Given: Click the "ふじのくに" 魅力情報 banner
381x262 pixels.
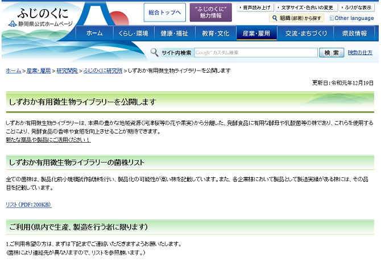Looking at the screenshot, I should coord(210,12).
